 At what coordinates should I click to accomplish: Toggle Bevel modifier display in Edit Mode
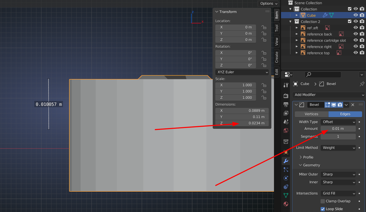click(x=327, y=104)
